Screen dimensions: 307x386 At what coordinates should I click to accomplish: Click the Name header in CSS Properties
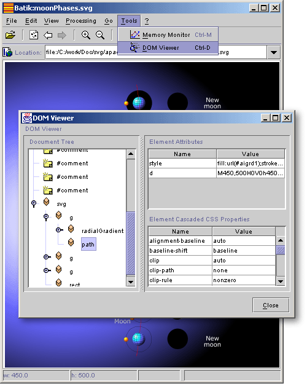[181, 231]
